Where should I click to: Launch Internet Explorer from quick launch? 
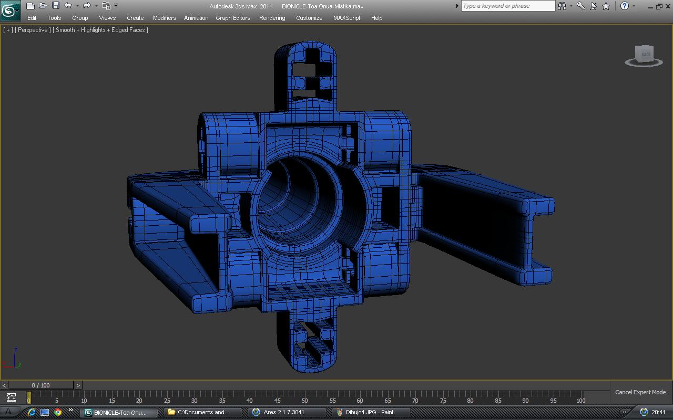(x=32, y=412)
